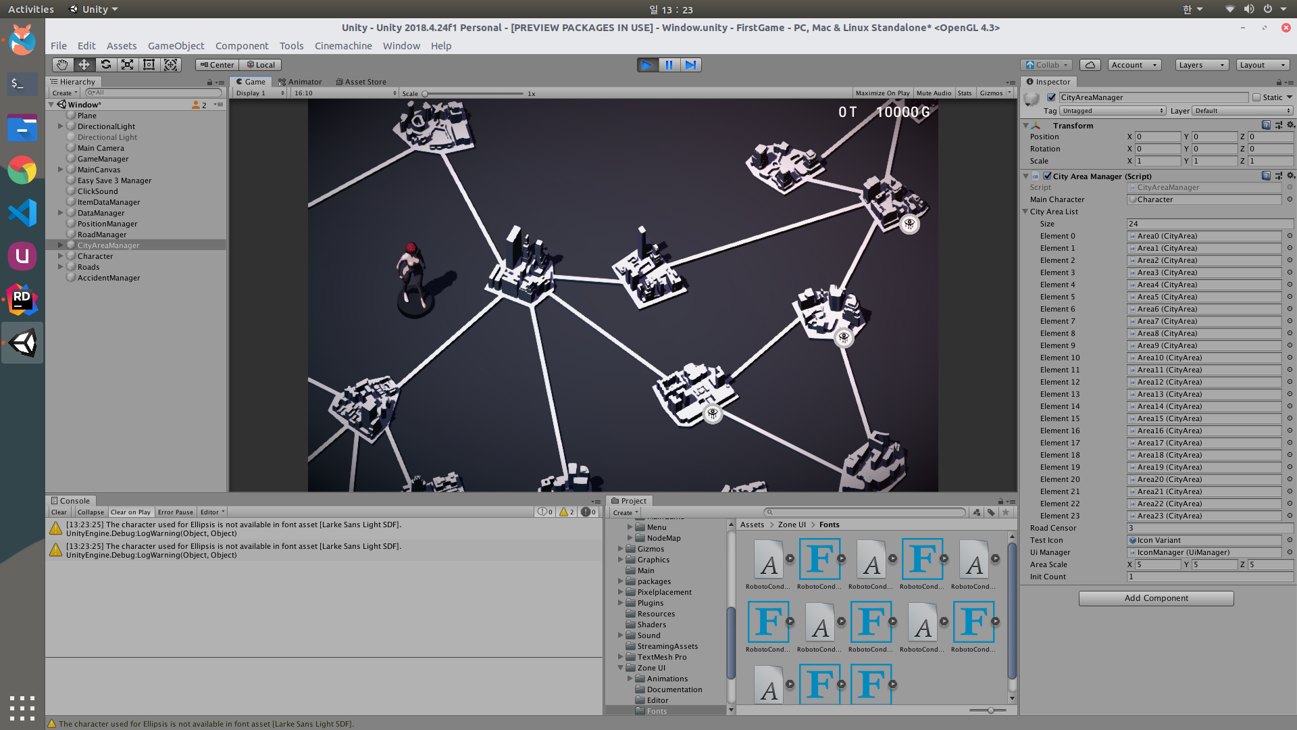Select the combined Transform tool

pos(171,65)
